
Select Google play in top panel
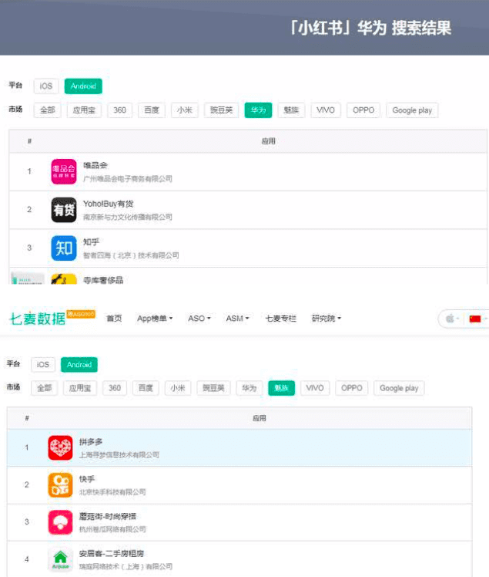click(412, 110)
